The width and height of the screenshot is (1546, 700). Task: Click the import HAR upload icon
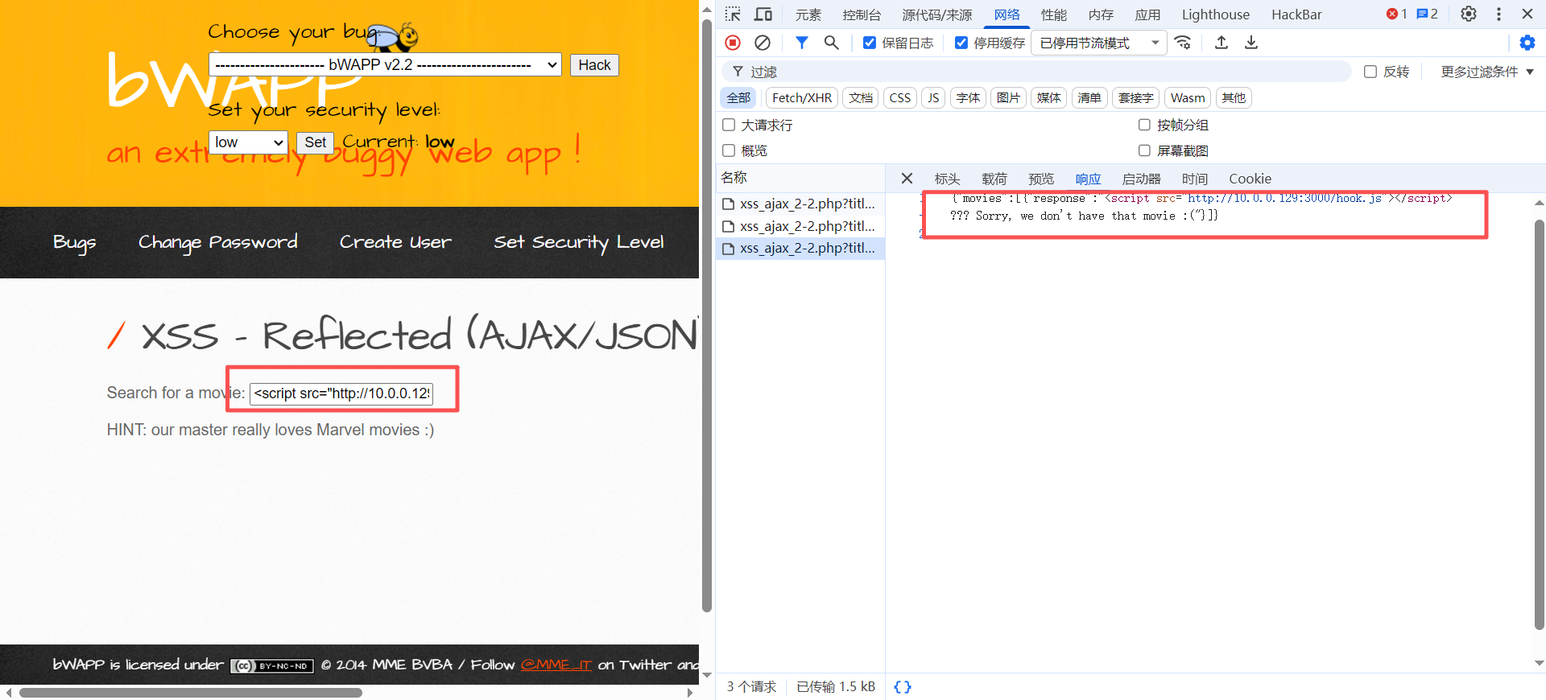point(1222,43)
